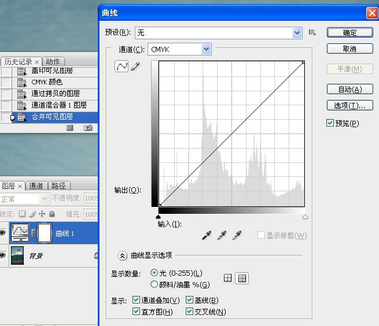Select the pencil draw-curve tool
The width and height of the screenshot is (379, 326).
click(135, 66)
